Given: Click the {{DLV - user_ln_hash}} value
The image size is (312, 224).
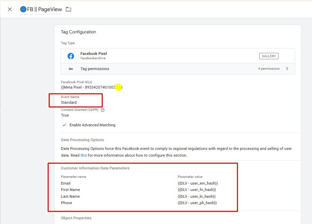Looking at the screenshot, I should pyautogui.click(x=197, y=196).
